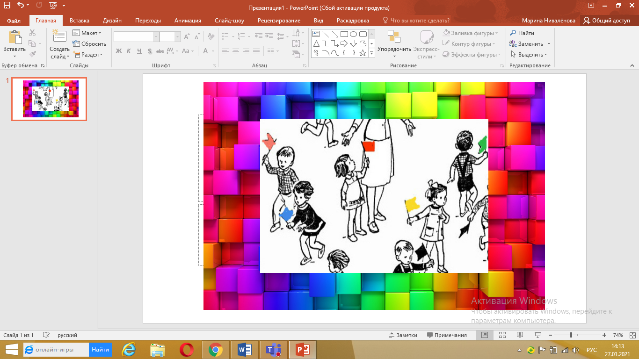Click the Создать слайд new slide icon
Viewport: 639px width, 359px height.
point(59,36)
